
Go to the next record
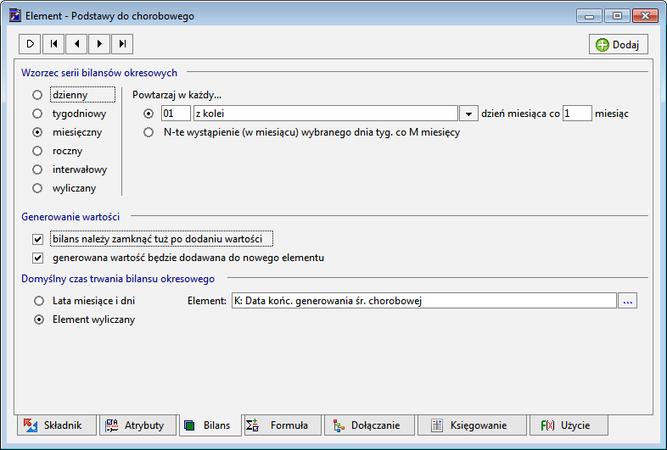pos(99,44)
